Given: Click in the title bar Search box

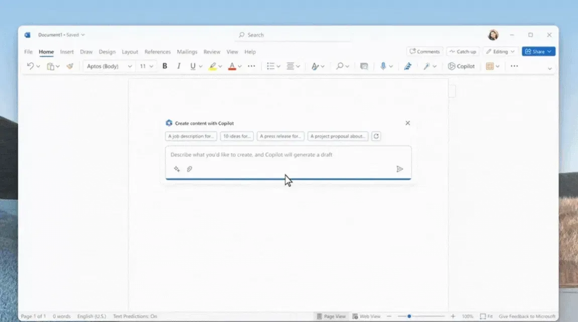Looking at the screenshot, I should pos(293,35).
